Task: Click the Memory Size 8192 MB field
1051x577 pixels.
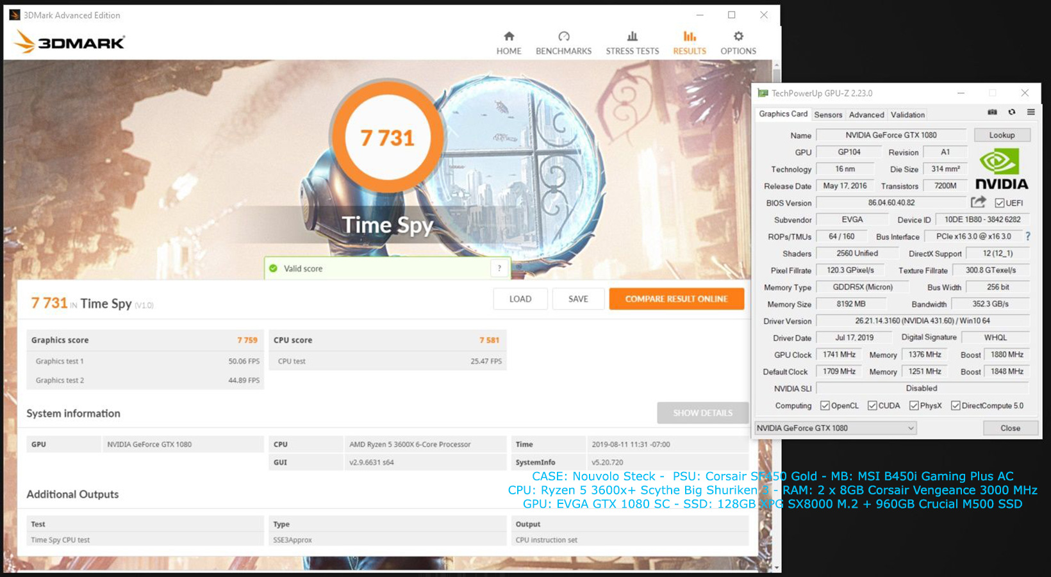Action: tap(850, 304)
